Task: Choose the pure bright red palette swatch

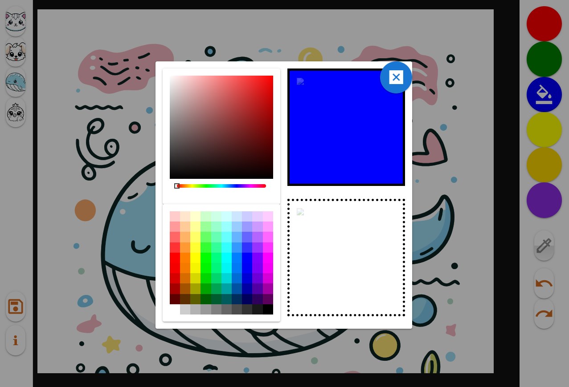Action: [x=175, y=258]
